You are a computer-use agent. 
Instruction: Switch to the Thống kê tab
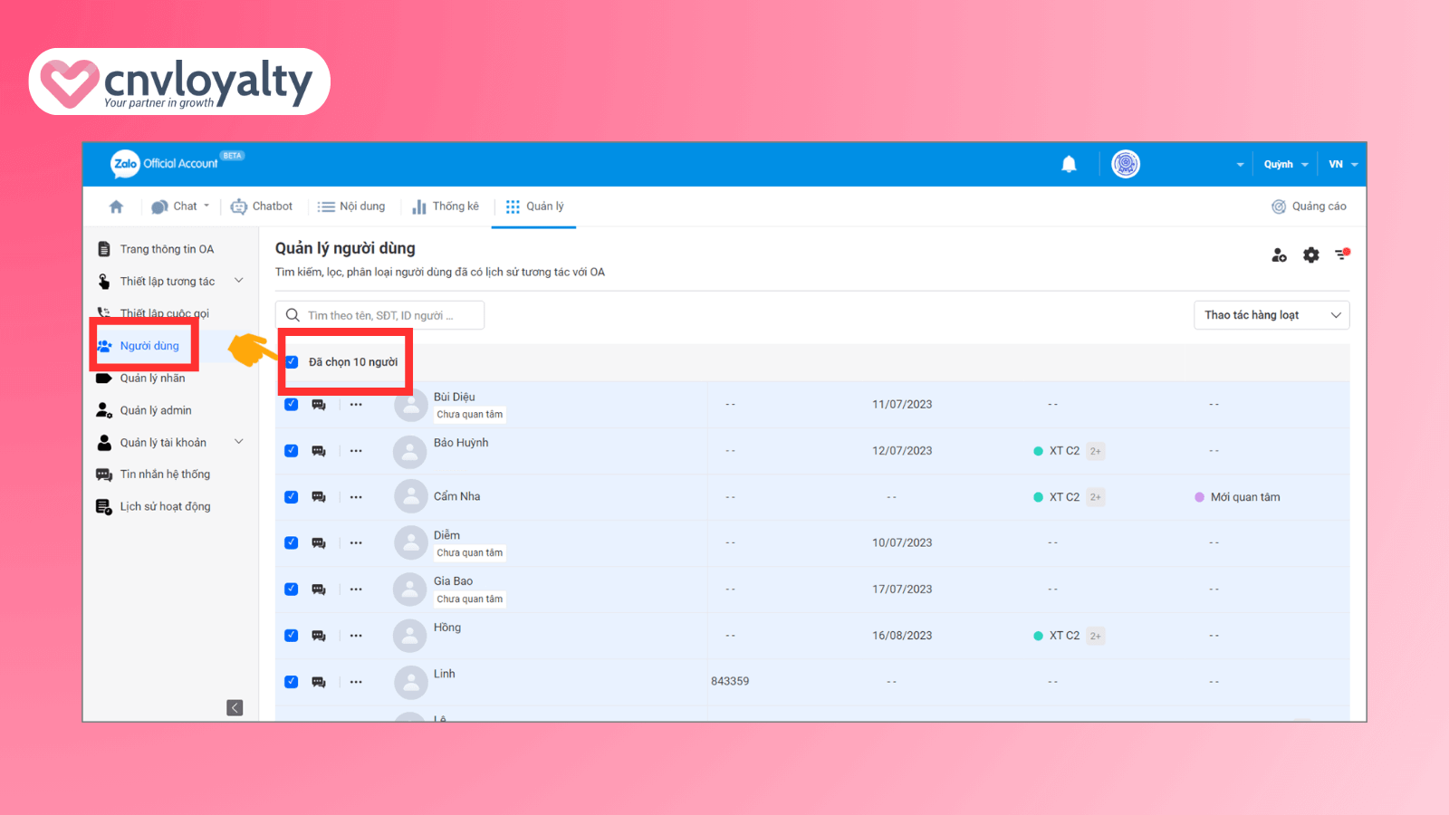click(x=446, y=206)
